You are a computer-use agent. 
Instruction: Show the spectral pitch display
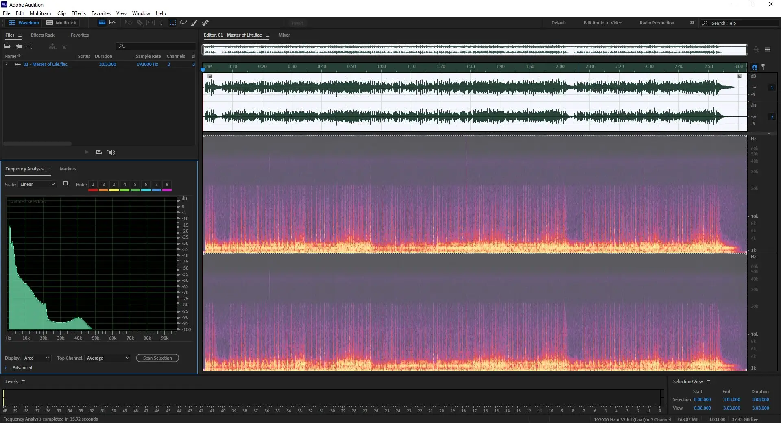pos(113,23)
